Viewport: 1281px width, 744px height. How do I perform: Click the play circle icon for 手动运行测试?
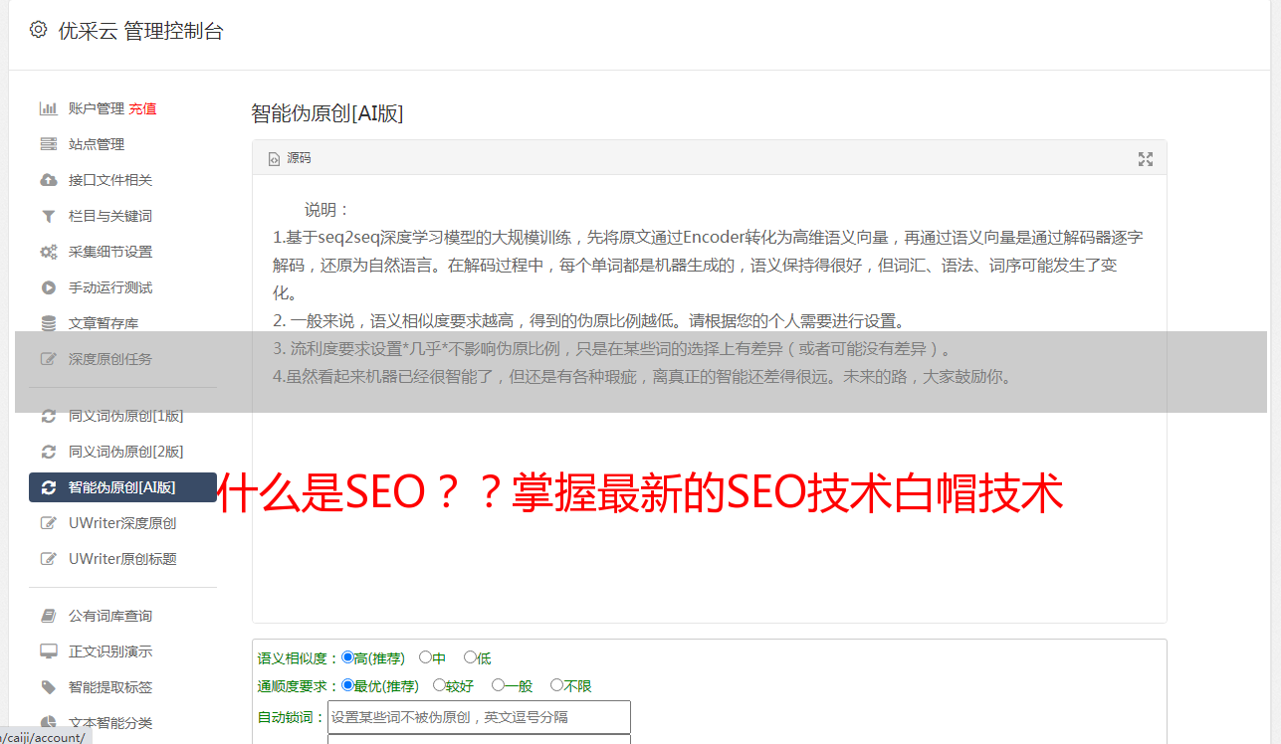pyautogui.click(x=48, y=287)
